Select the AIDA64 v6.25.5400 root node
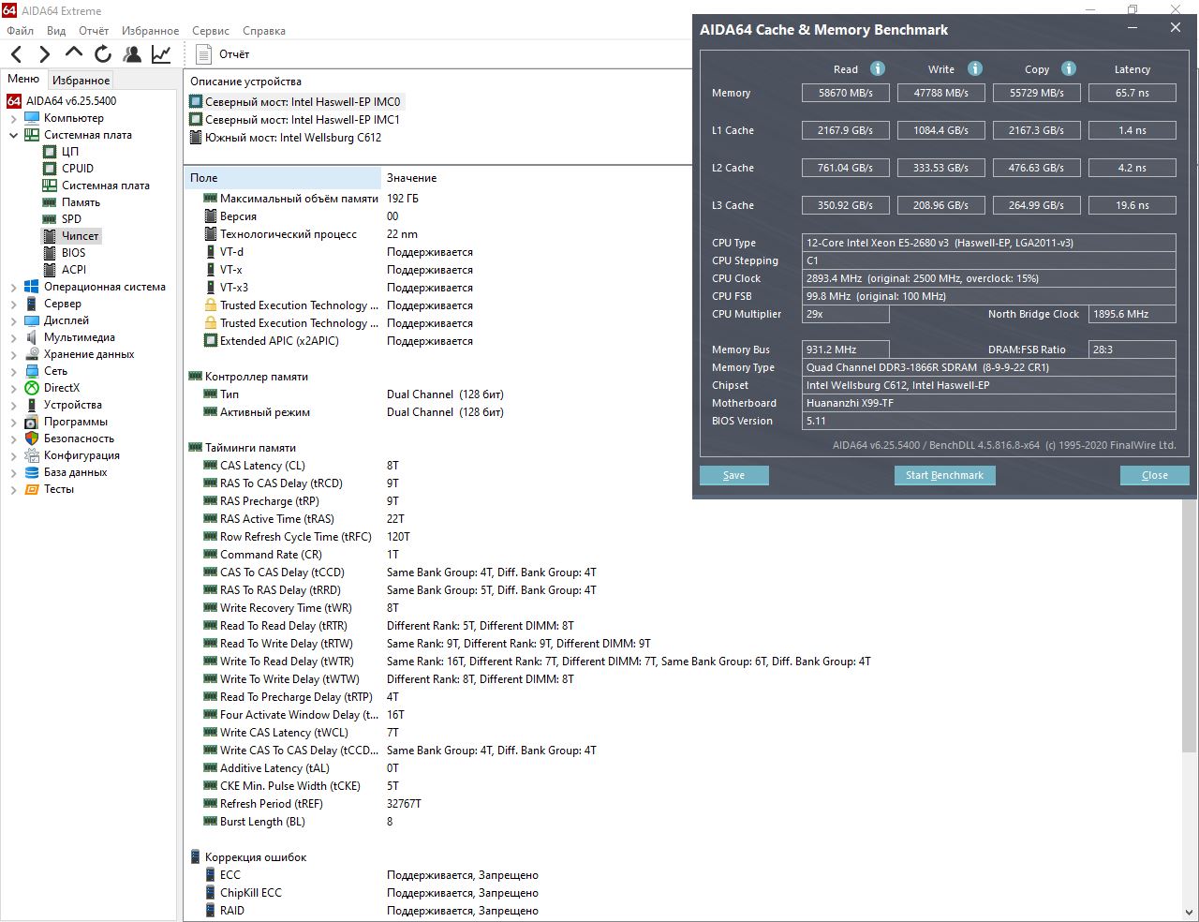 [x=71, y=101]
